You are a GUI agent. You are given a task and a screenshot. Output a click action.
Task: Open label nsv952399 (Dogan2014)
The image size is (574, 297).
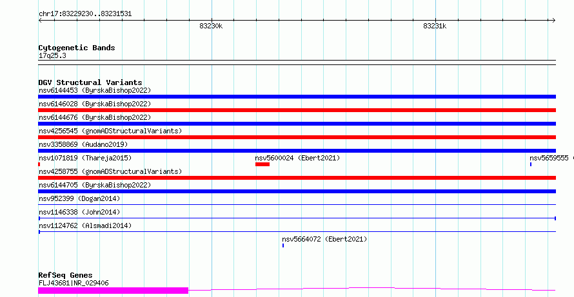click(79, 198)
